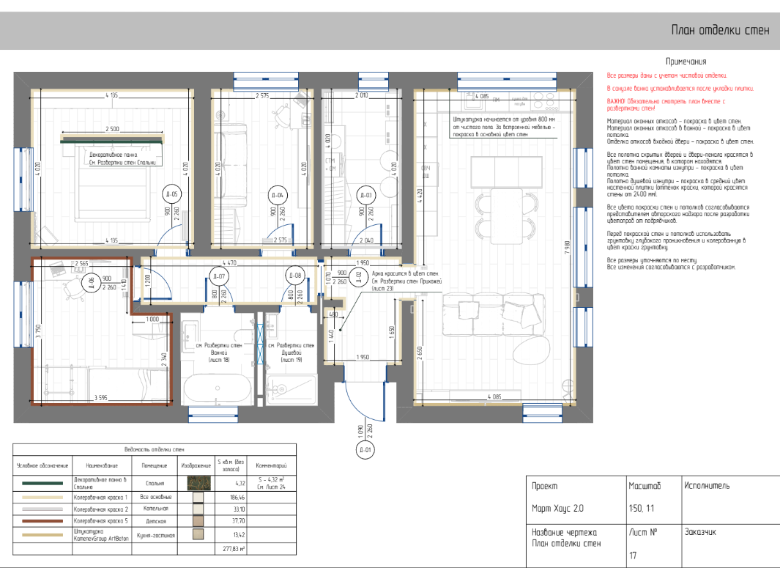Select the 'Колеровочная краска 2' table cell
Image resolution: width=780 pixels, height=568 pixels.
[x=101, y=509]
